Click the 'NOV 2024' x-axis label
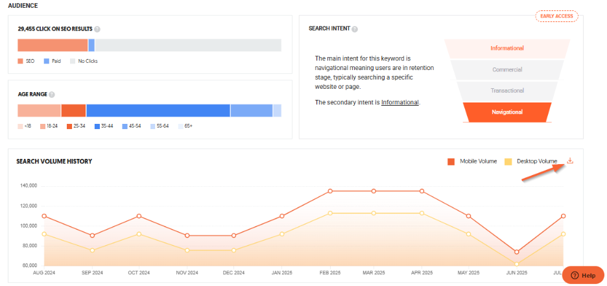The image size is (607, 286). pos(187,273)
